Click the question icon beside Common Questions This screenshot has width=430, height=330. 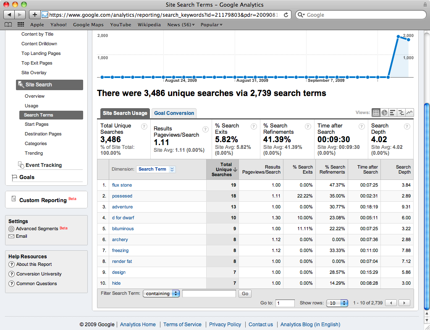pos(11,284)
